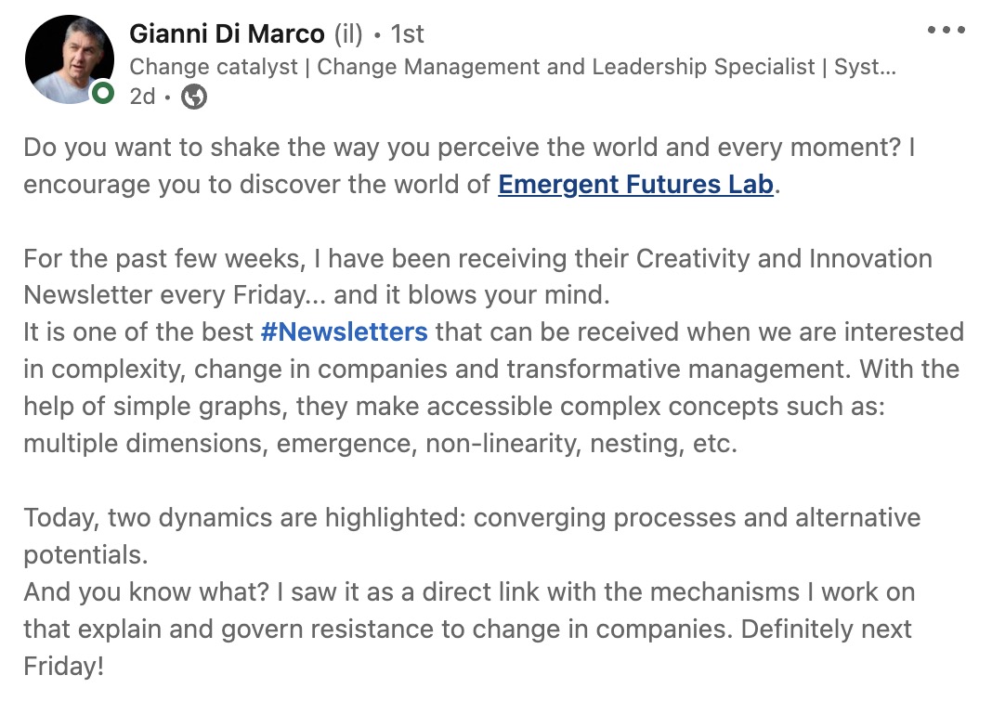The height and width of the screenshot is (714, 992).
Task: Click the final word "Friday!"
Action: pos(63,666)
